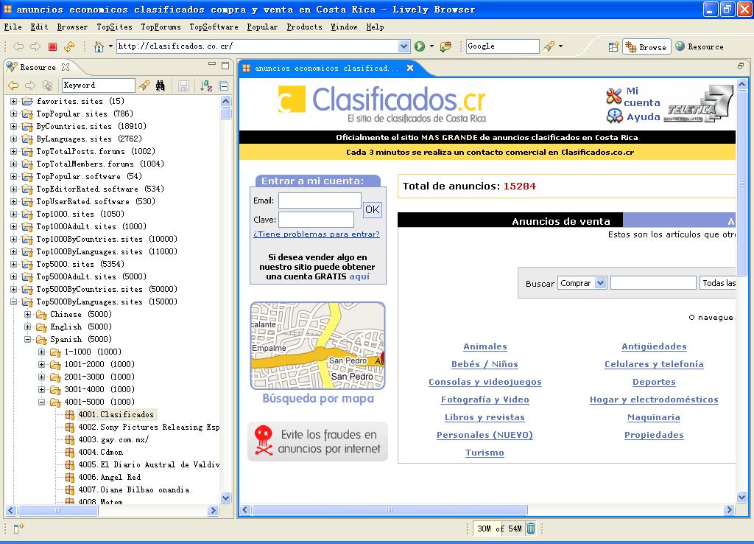Open the search engine dropdown arrow

point(560,46)
